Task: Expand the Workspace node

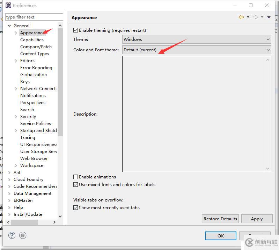Action: coord(16,166)
